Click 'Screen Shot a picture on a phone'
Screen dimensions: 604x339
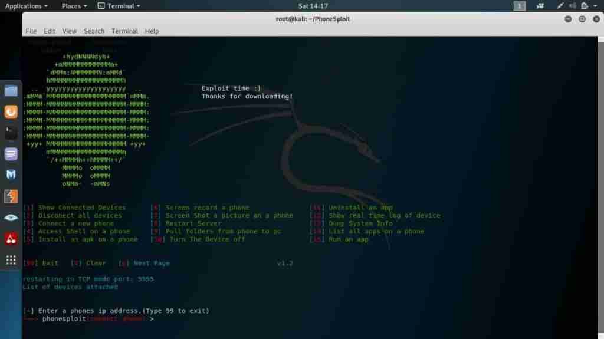click(229, 216)
